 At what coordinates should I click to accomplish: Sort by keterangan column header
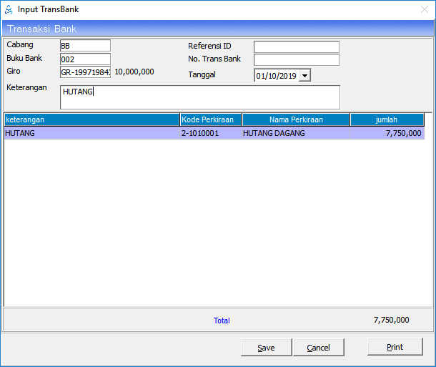click(x=91, y=119)
